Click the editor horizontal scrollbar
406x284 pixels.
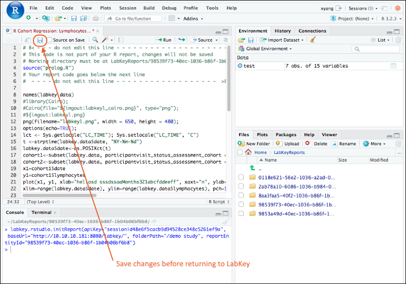click(59, 195)
